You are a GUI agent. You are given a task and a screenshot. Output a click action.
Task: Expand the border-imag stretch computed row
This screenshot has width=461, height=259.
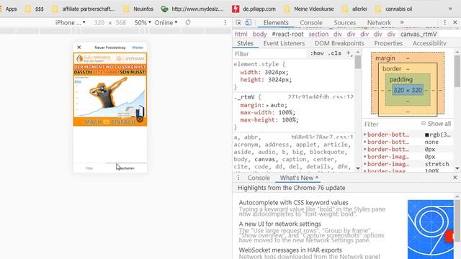pos(365,164)
